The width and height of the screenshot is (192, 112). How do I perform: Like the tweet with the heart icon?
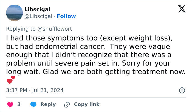pos(10,104)
